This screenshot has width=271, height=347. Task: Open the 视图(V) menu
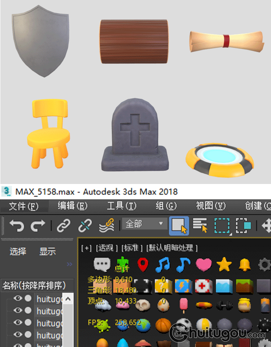211,206
